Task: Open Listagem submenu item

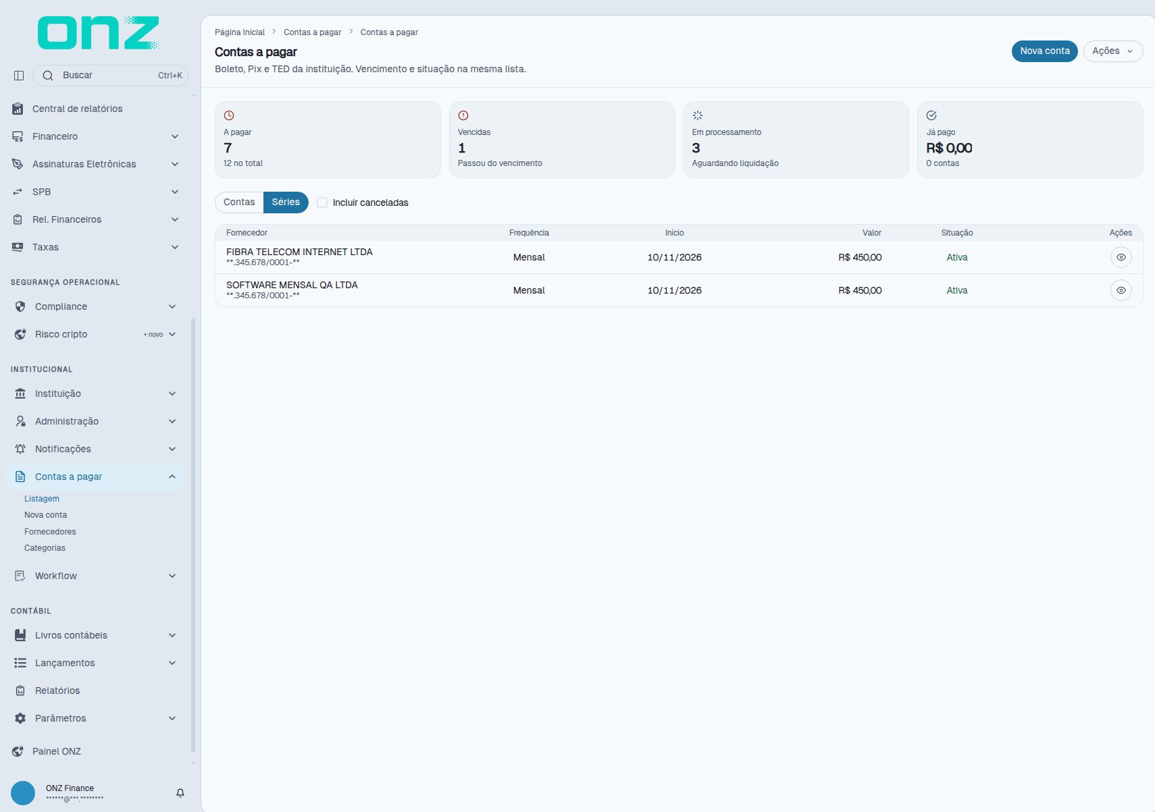Action: tap(42, 499)
